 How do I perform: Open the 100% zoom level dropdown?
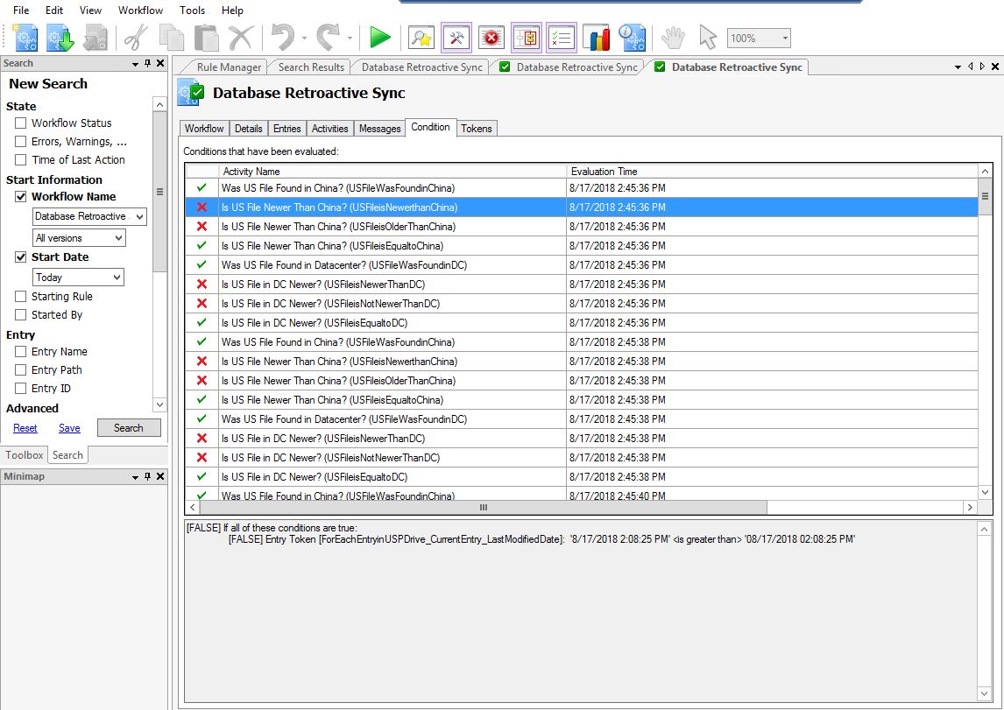[784, 39]
